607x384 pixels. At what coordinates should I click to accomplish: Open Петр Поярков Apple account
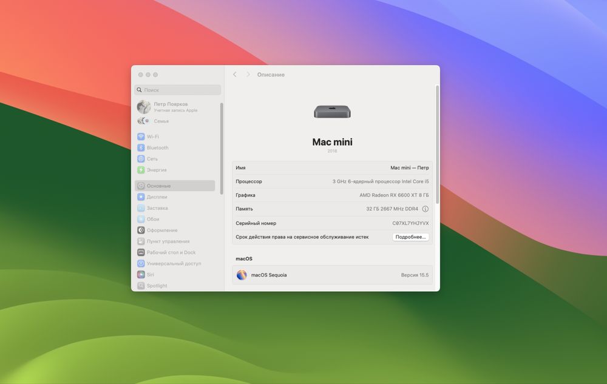click(168, 107)
